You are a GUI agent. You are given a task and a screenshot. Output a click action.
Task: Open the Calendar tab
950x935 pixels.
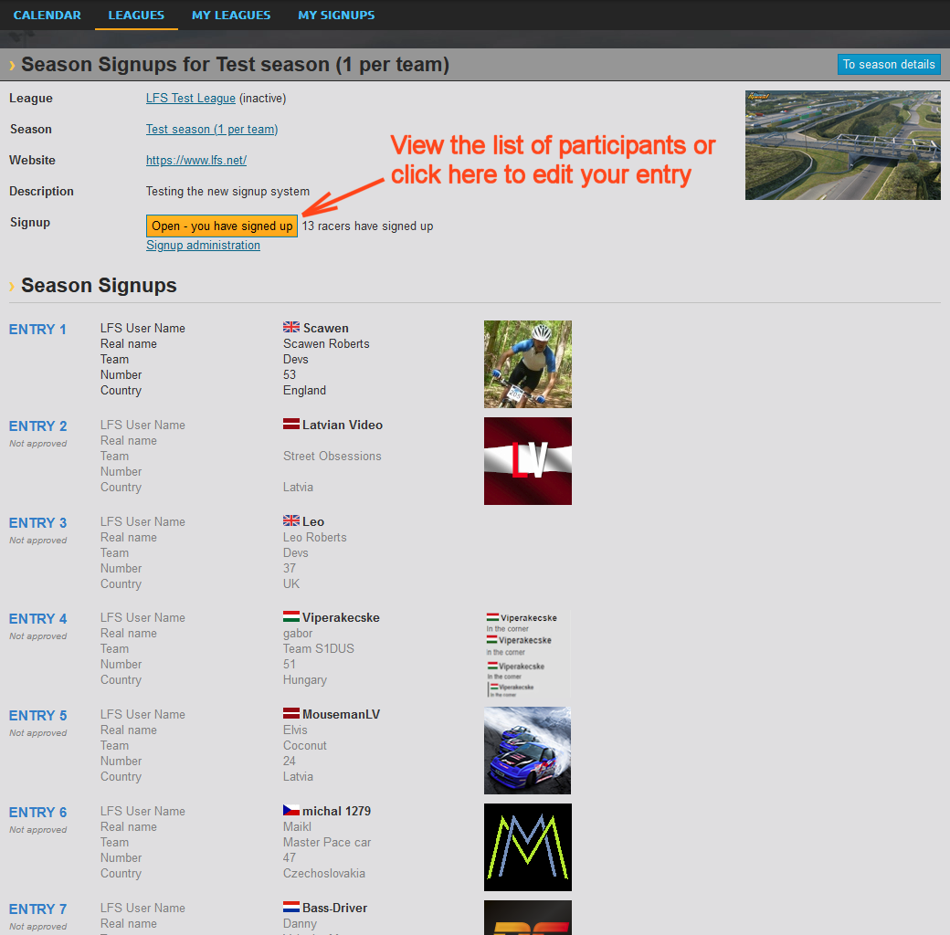[x=47, y=16]
